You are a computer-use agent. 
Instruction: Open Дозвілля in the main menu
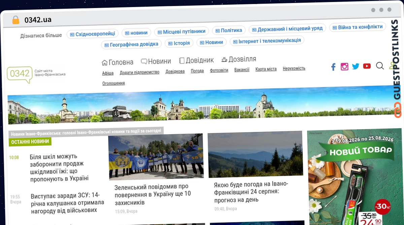coord(239,59)
